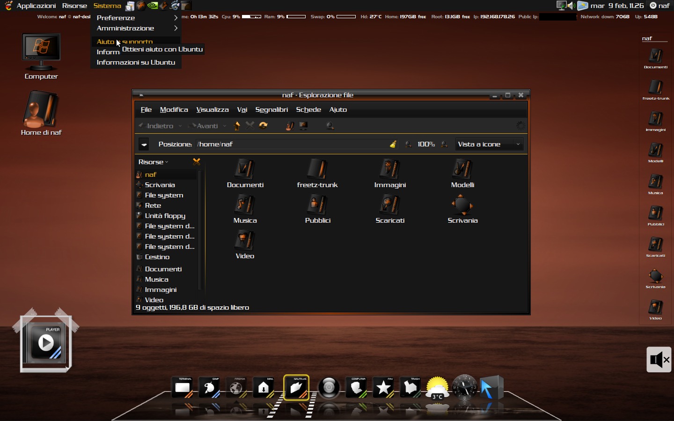The width and height of the screenshot is (674, 421).
Task: Open Favorites star icon in dock
Action: [x=384, y=387]
